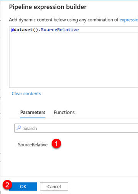Select the SourceRelative parameter

[x=33, y=145]
